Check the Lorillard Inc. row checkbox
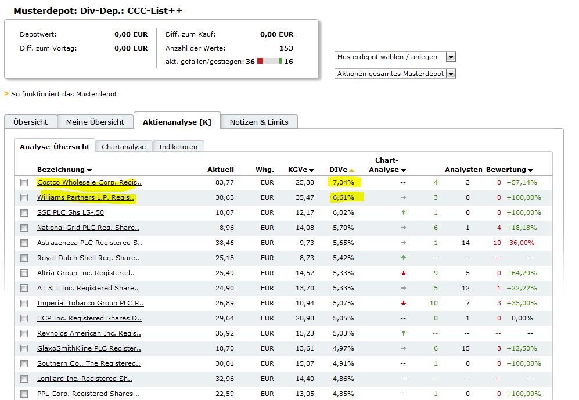 [x=24, y=379]
